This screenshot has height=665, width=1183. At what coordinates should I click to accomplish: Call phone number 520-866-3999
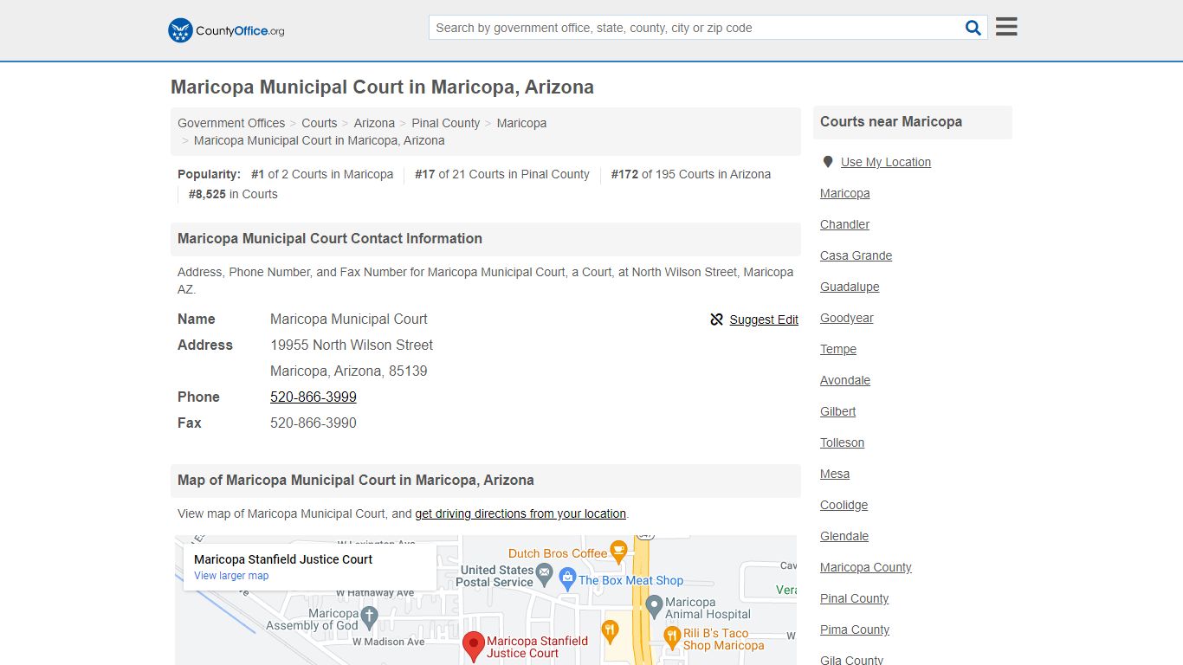314,397
